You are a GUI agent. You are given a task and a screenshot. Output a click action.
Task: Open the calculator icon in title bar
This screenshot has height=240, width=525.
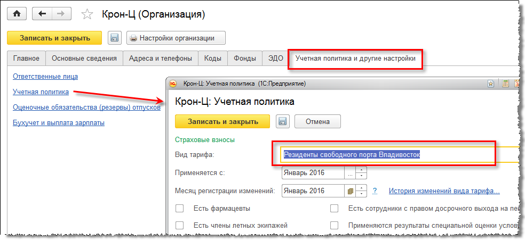click(506, 84)
